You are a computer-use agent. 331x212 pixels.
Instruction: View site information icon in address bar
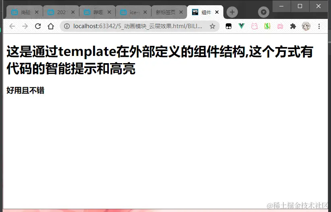(67, 26)
